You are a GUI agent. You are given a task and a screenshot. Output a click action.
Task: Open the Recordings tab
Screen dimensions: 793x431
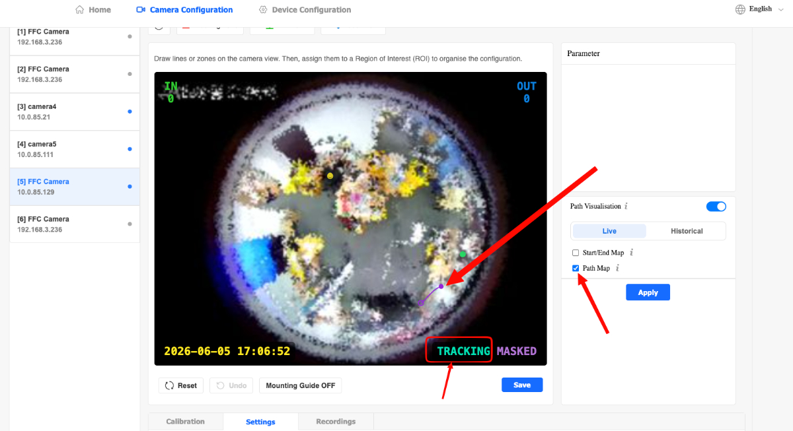tap(336, 422)
